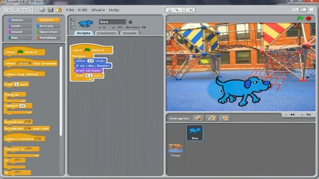Get a surprise sprite
The height and width of the screenshot is (179, 319).
[225, 118]
